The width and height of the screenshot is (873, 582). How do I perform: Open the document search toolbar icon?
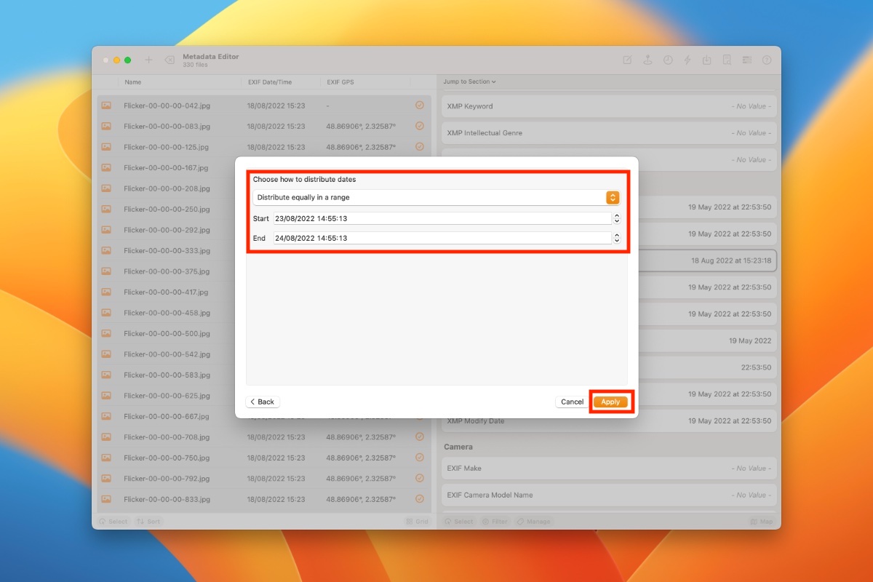pyautogui.click(x=726, y=60)
